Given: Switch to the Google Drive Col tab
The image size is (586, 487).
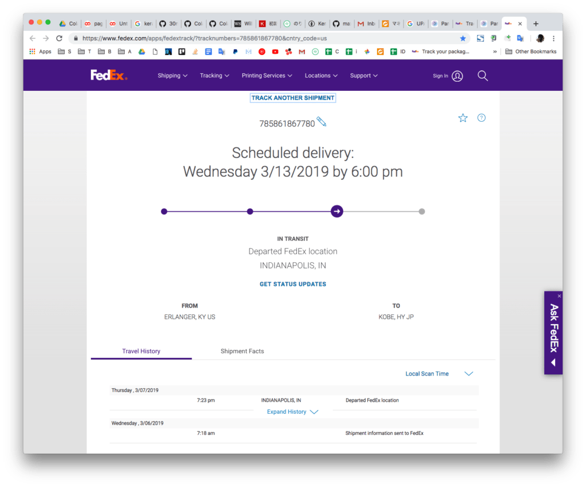Looking at the screenshot, I should pos(69,23).
